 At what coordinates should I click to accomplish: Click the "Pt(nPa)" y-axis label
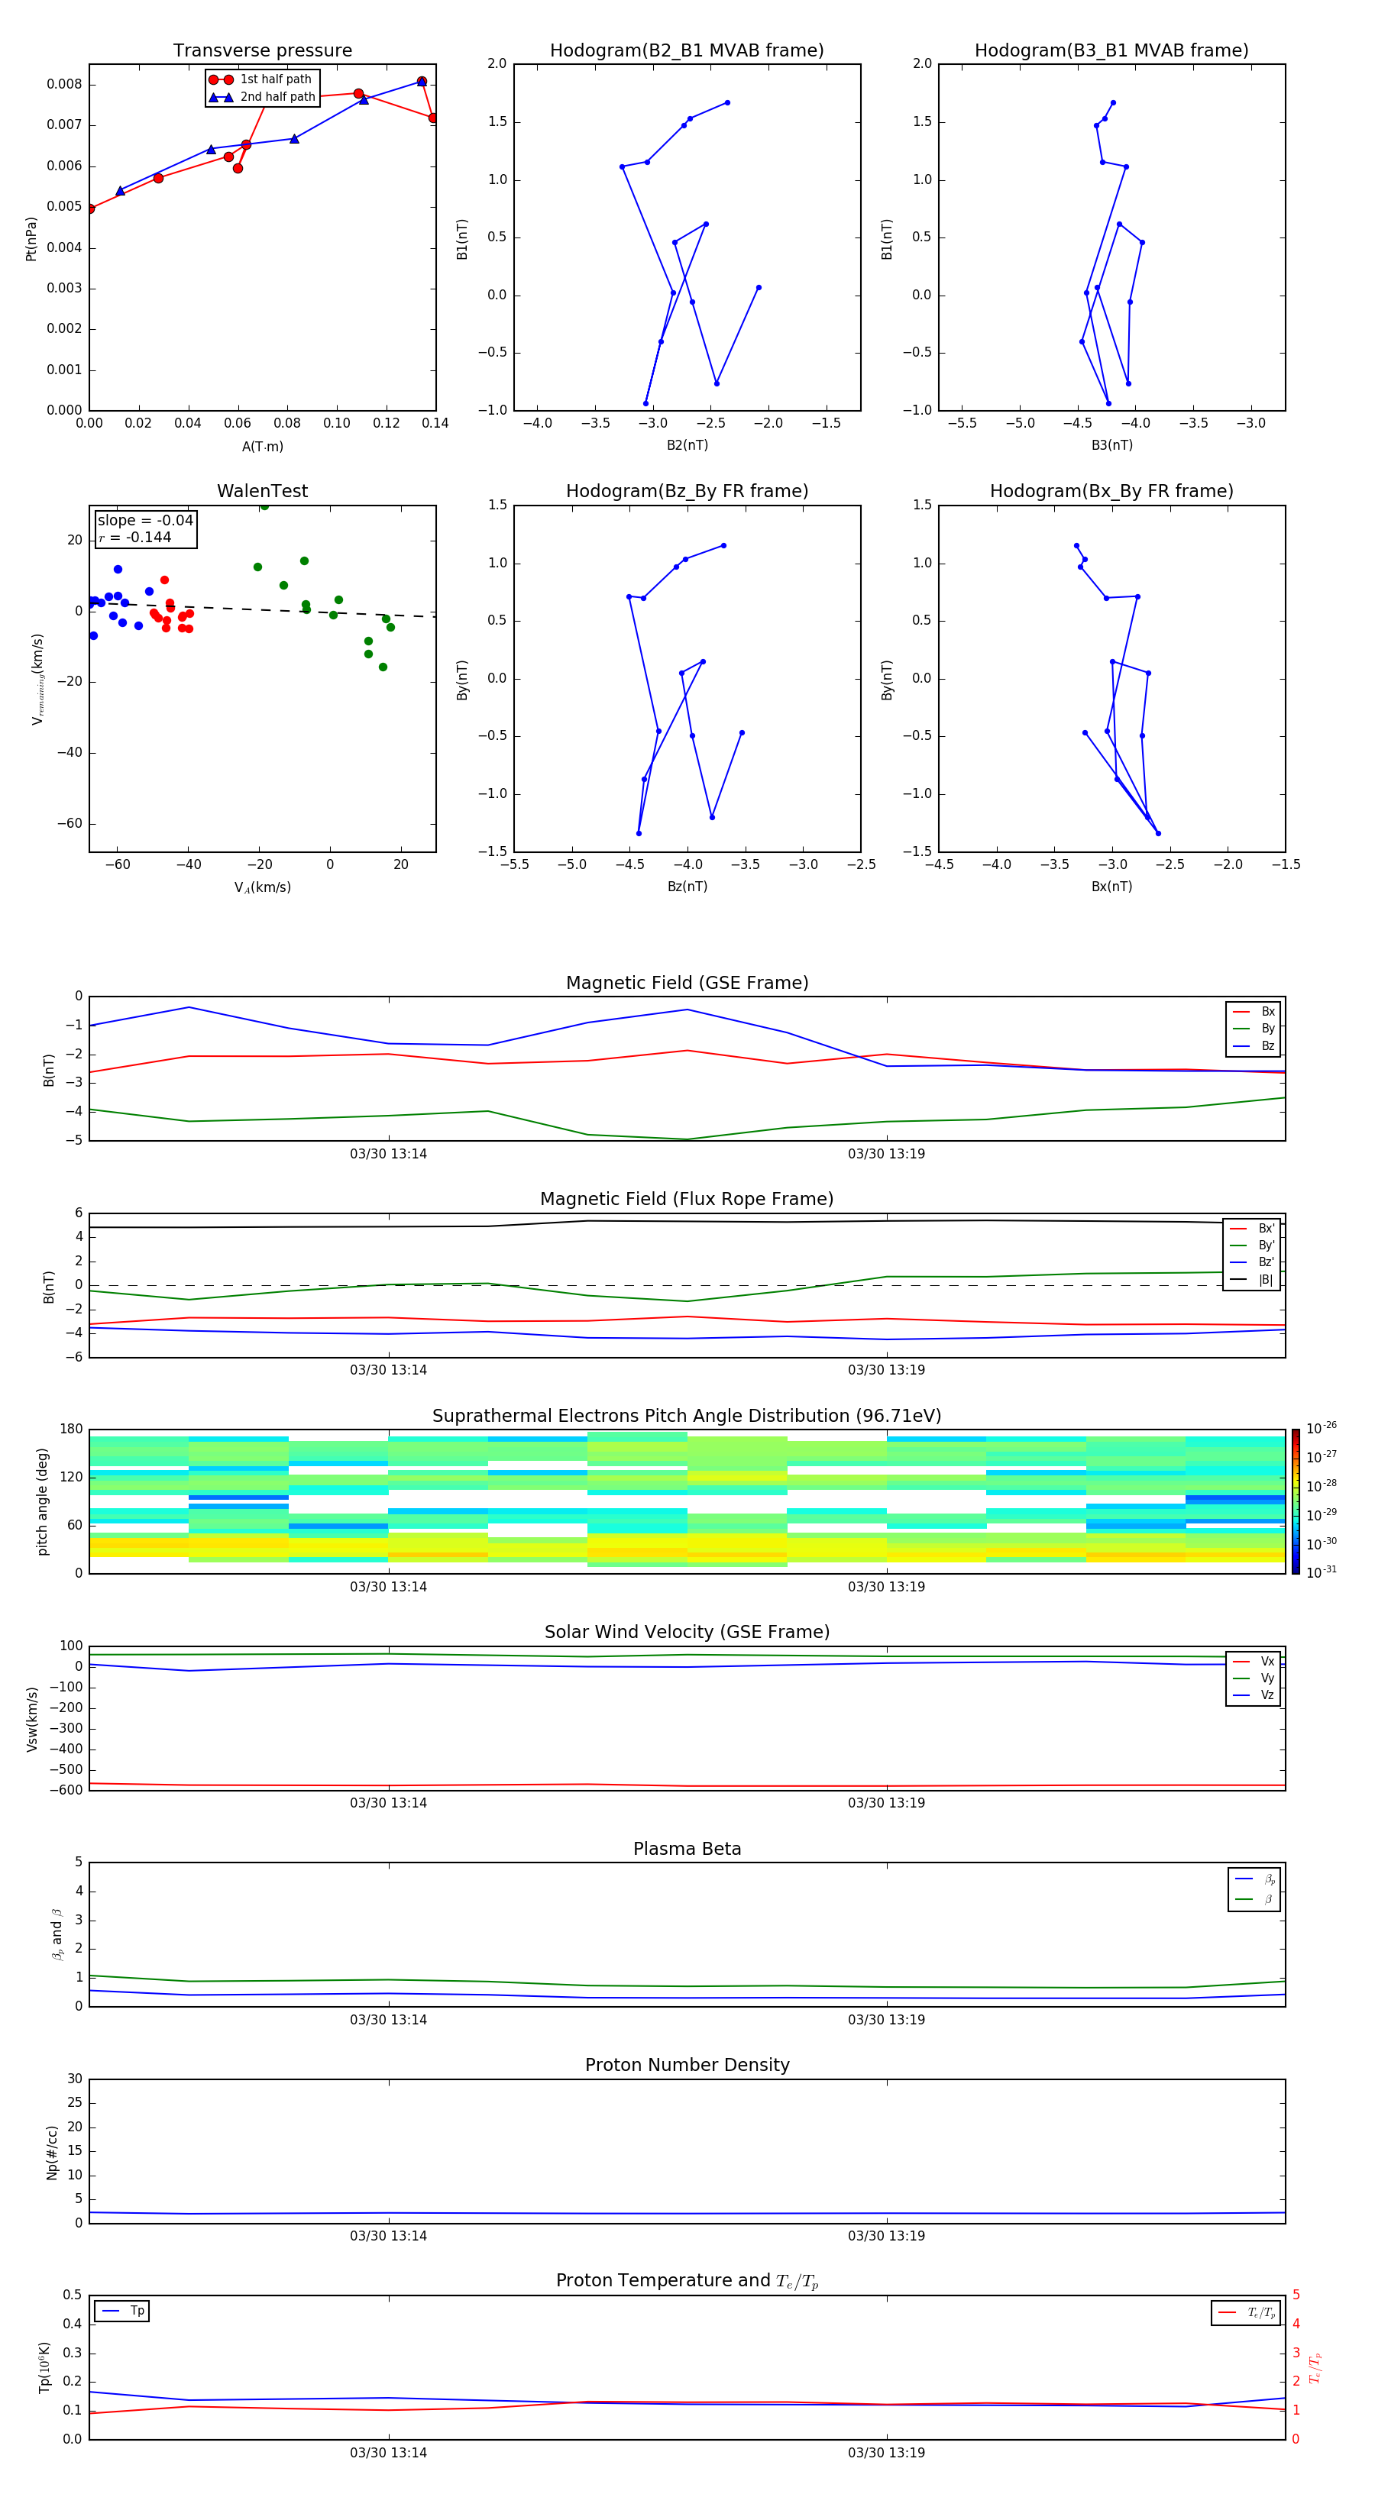coord(31,237)
